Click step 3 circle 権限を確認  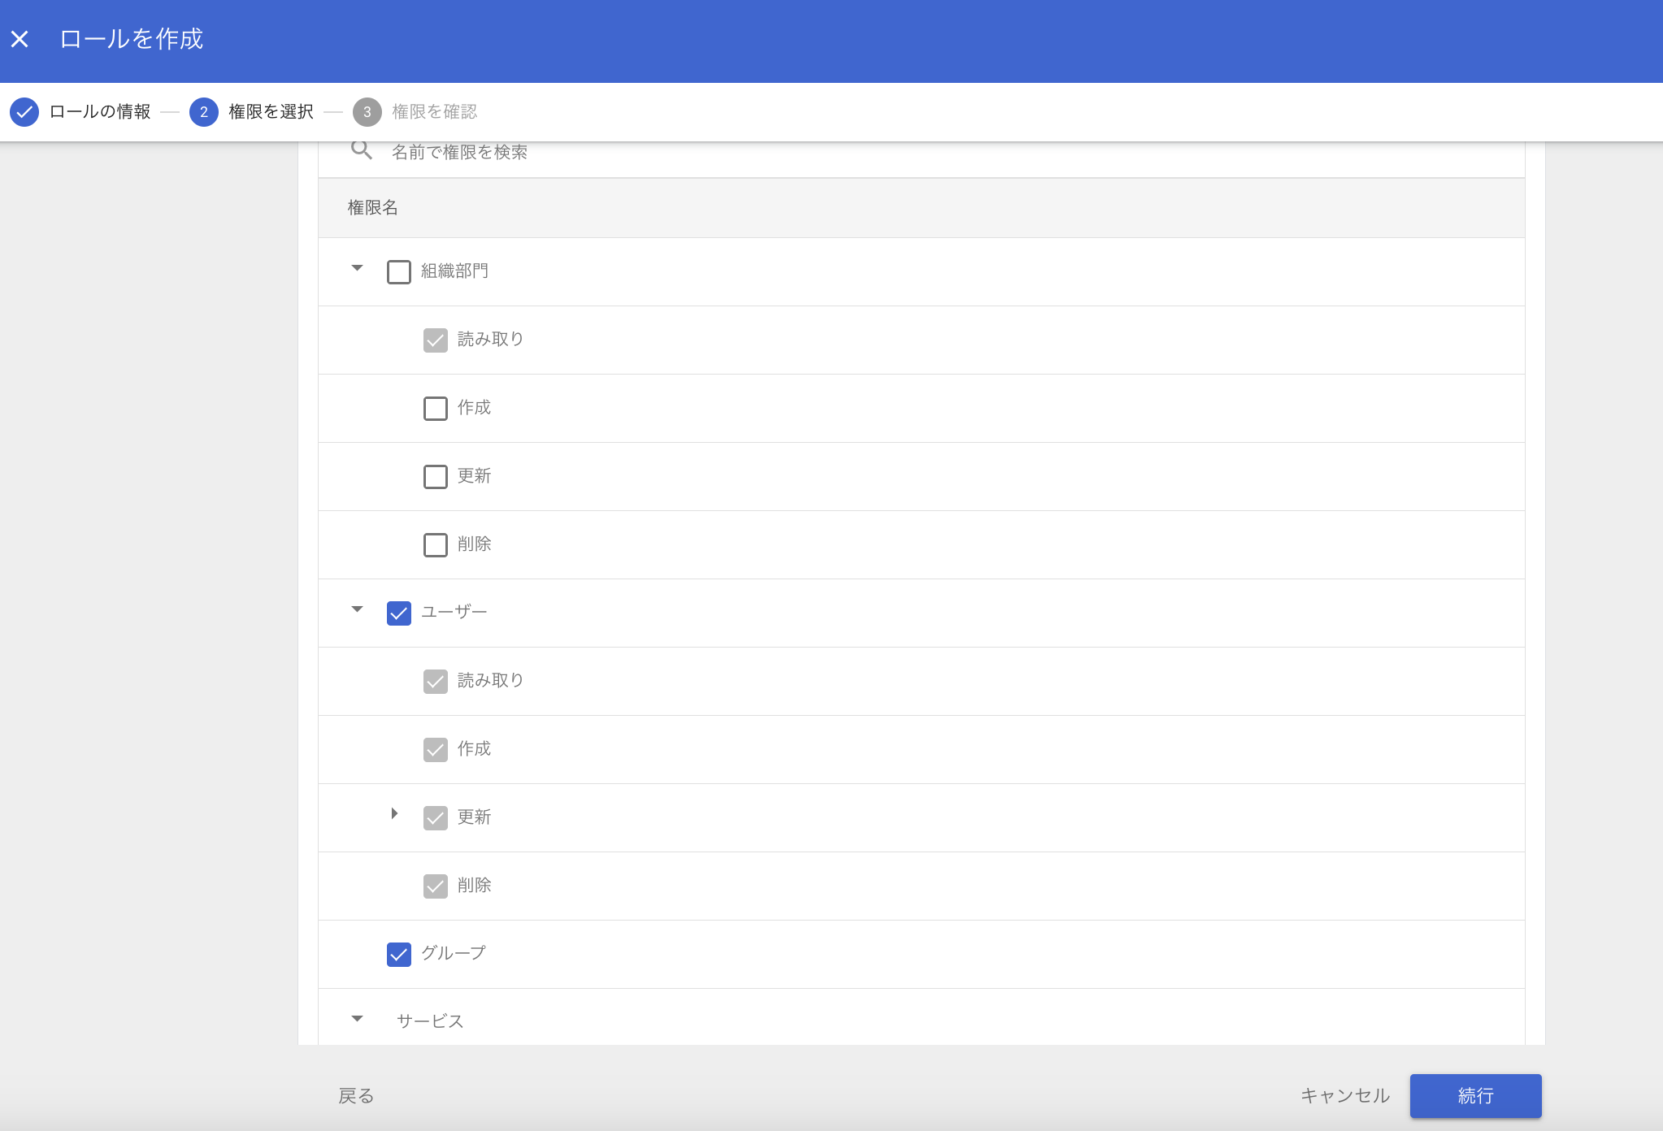(367, 112)
